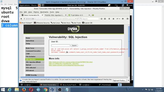The image size is (164, 92).
Task: Switch to MySQL SQL Injection tab
Action: coord(54,15)
